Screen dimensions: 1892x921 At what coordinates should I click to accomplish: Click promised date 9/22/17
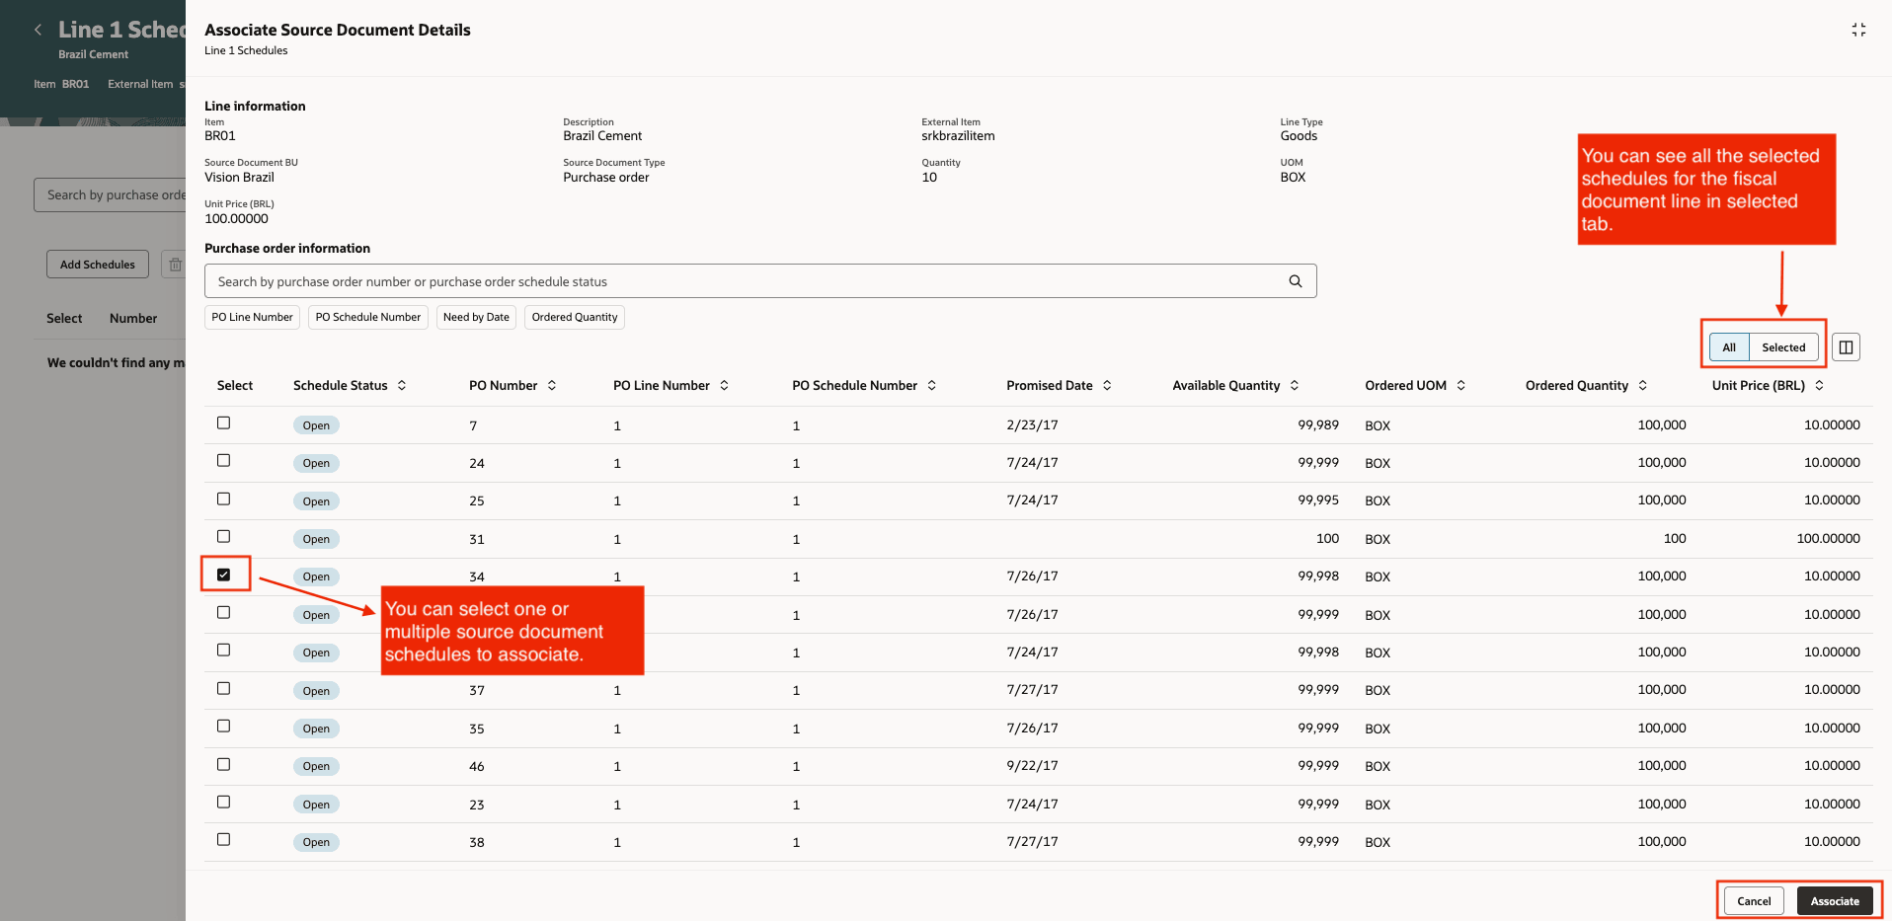(1032, 766)
